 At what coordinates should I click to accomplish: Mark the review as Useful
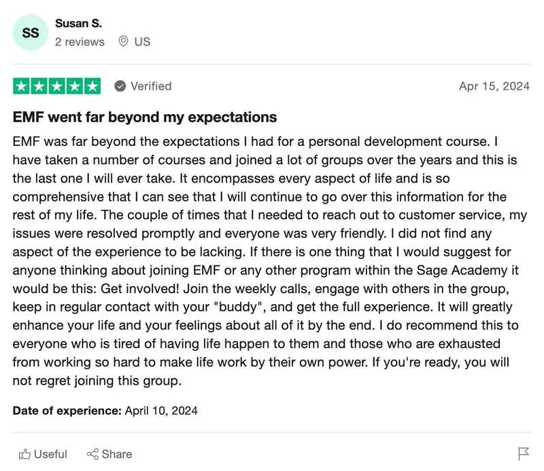pyautogui.click(x=50, y=454)
